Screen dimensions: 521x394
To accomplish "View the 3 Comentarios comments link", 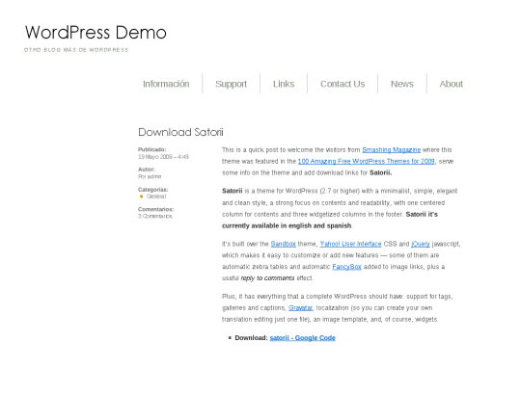I will pos(155,216).
